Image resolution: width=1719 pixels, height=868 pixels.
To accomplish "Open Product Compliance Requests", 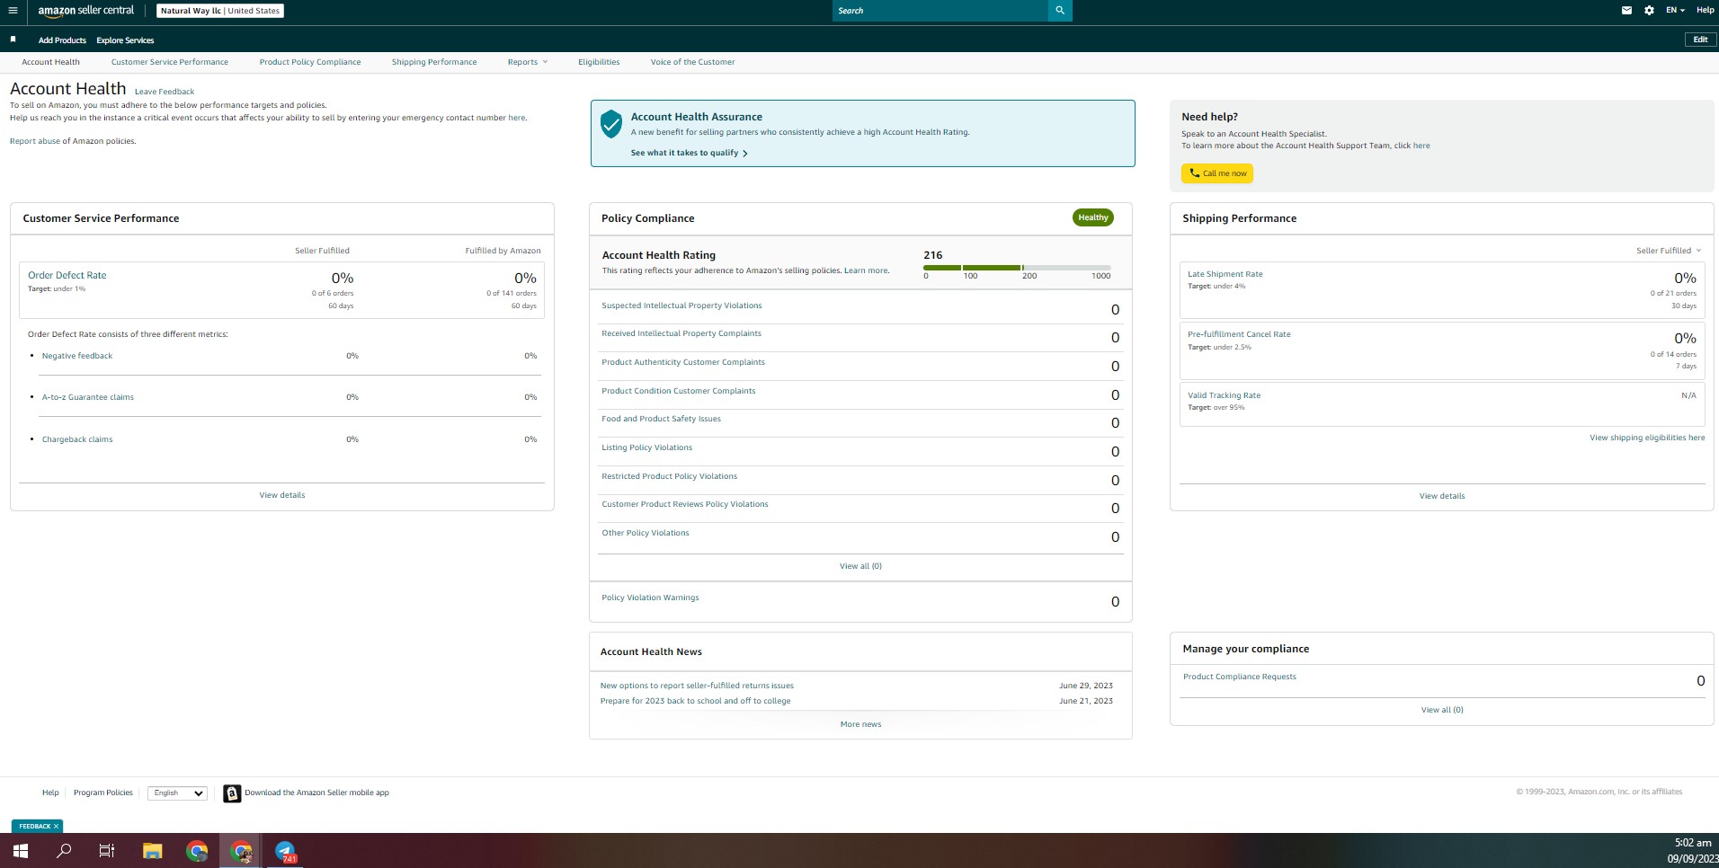I will coord(1240,677).
